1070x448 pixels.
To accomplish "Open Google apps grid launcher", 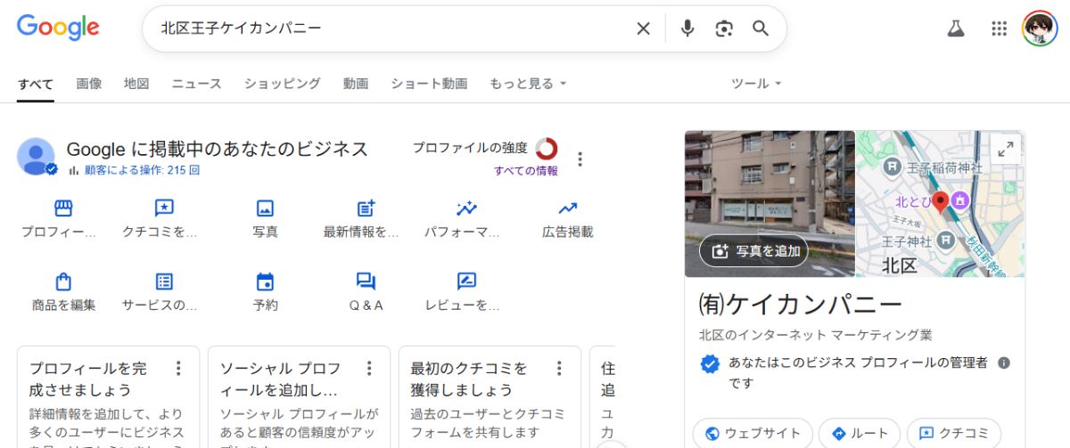I will click(x=999, y=29).
